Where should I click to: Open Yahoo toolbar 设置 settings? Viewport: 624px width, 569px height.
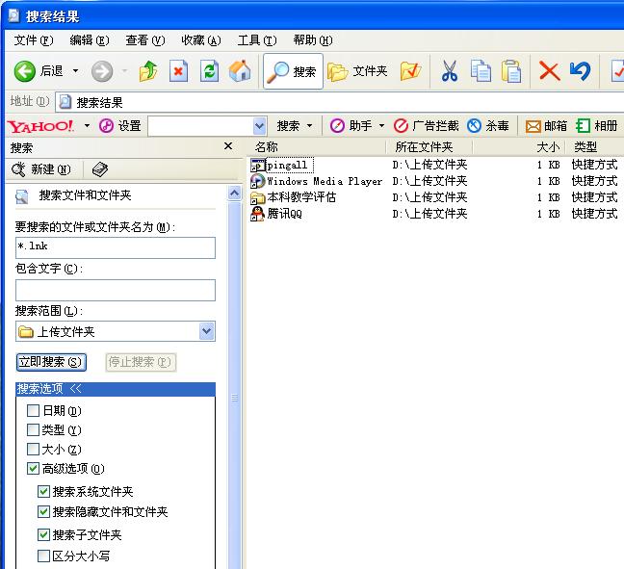(119, 126)
